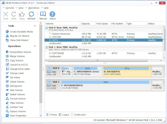Pick the Copy Volume operation
Viewport: 167px width, 124px height.
coord(15,60)
